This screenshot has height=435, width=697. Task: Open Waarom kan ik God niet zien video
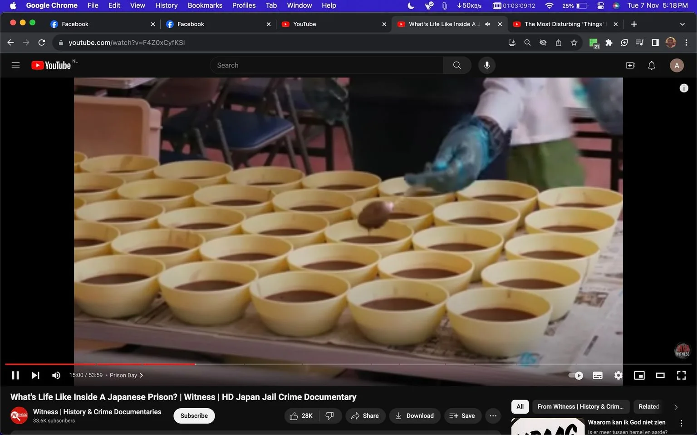(x=627, y=422)
